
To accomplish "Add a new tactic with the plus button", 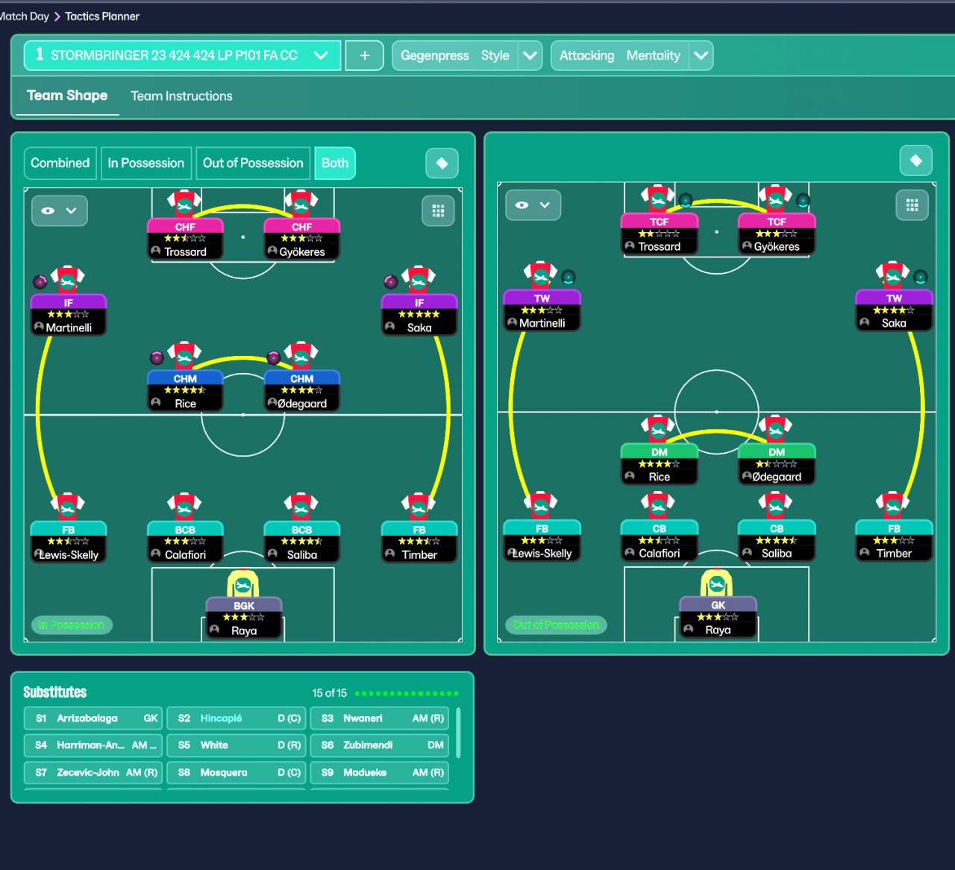I will click(365, 55).
